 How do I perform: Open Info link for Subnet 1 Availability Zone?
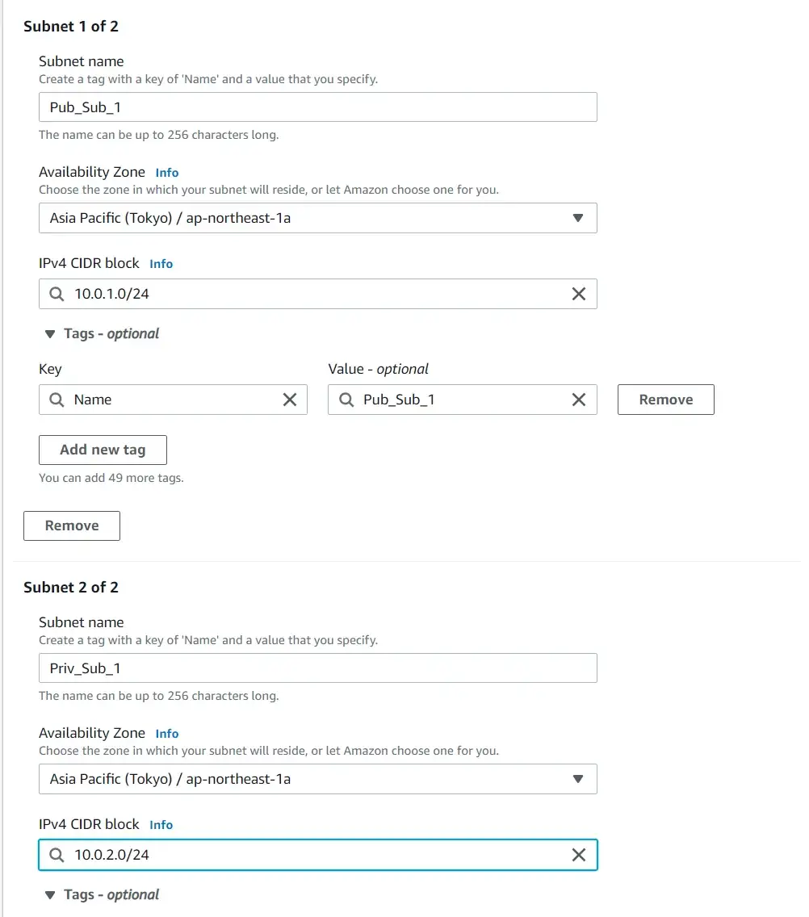pyautogui.click(x=166, y=173)
